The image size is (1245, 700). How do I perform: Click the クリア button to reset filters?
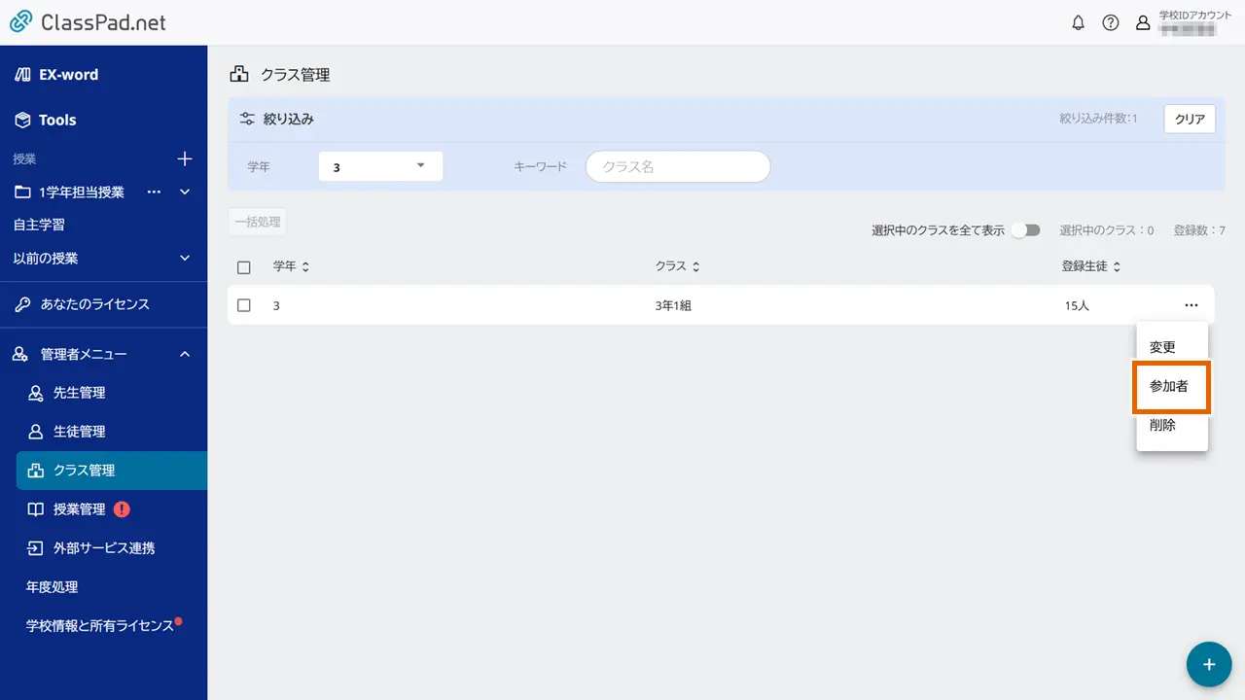pyautogui.click(x=1189, y=119)
